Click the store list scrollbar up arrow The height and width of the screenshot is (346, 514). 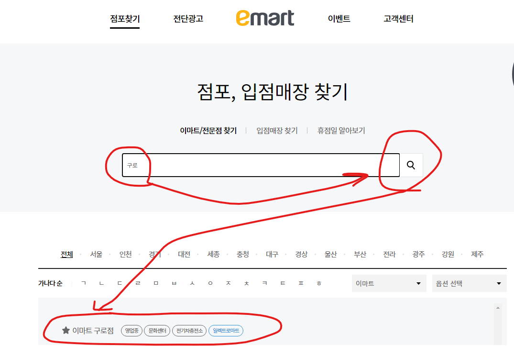(x=498, y=308)
